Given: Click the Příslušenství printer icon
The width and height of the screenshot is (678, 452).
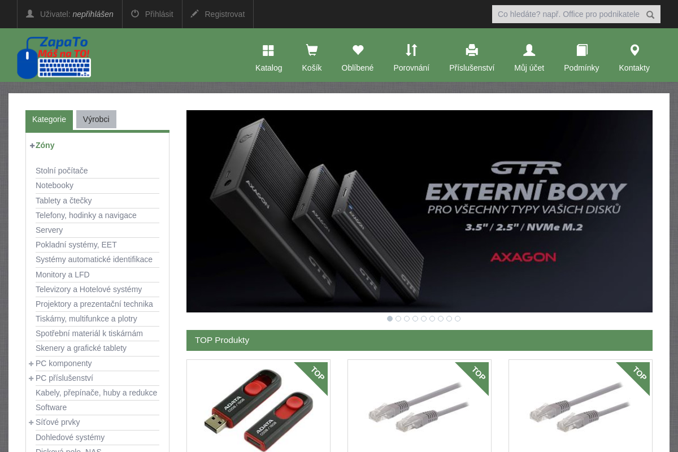Looking at the screenshot, I should coord(472,51).
